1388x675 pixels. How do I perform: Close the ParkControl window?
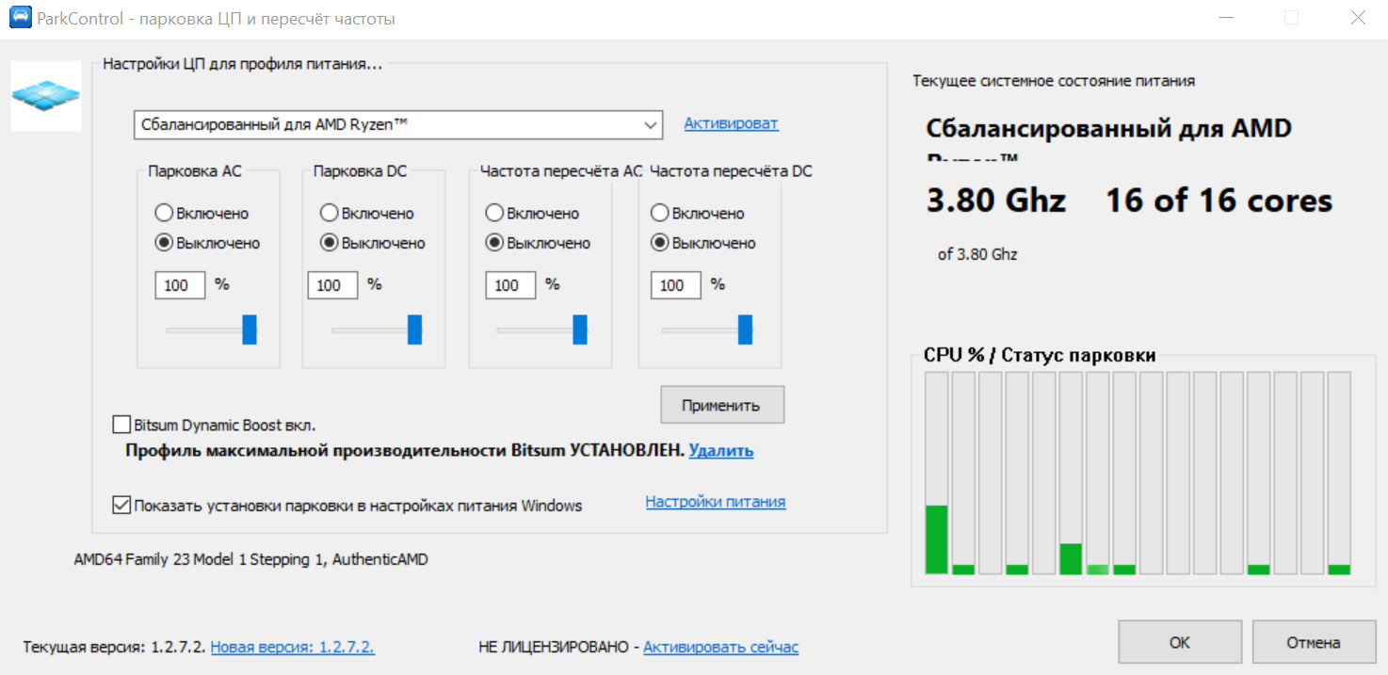(x=1357, y=18)
